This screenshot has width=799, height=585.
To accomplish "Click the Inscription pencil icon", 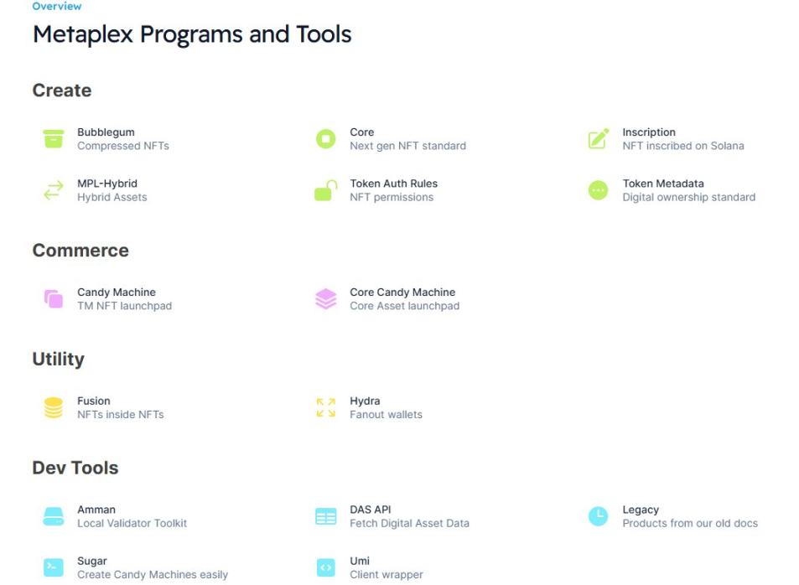I will point(598,139).
